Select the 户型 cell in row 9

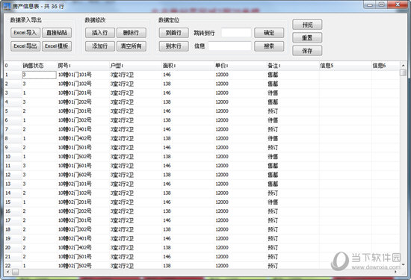(x=135, y=147)
